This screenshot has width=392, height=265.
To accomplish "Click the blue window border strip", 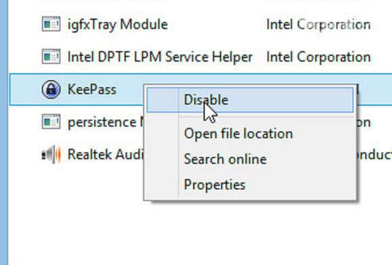I will click(x=4, y=132).
